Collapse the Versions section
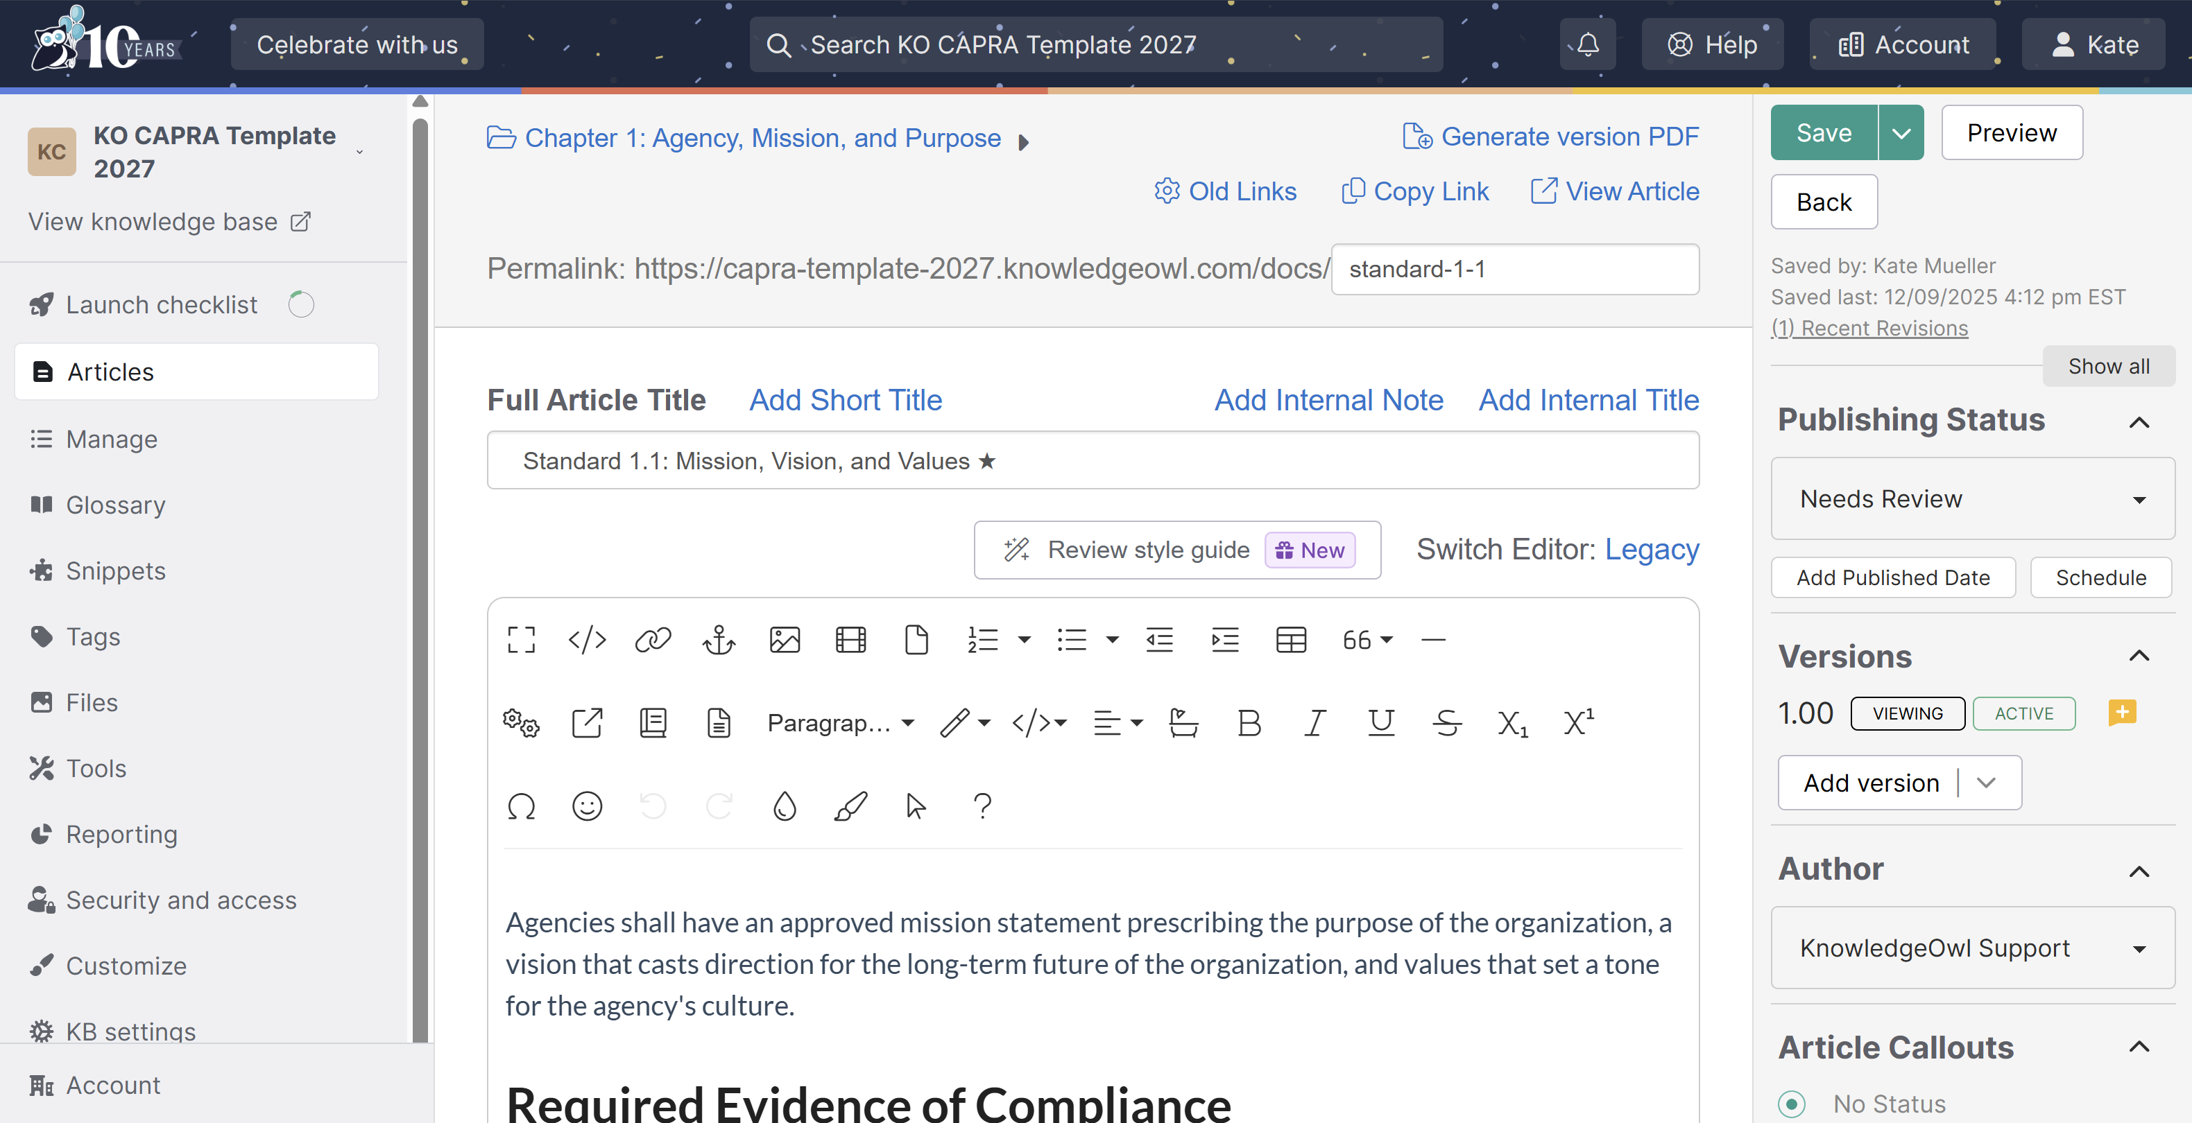This screenshot has height=1123, width=2192. point(2139,656)
